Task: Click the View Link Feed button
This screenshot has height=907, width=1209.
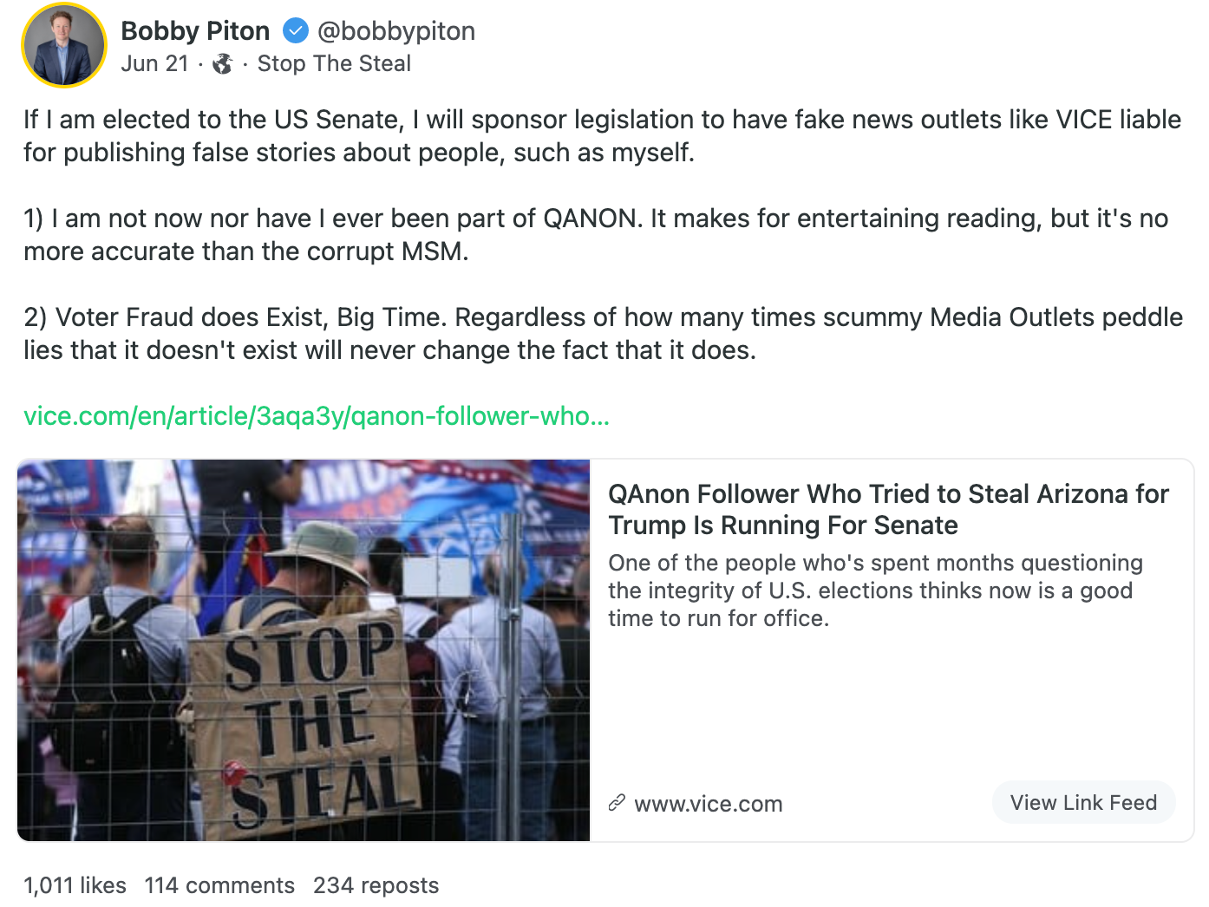Action: pos(1083,802)
